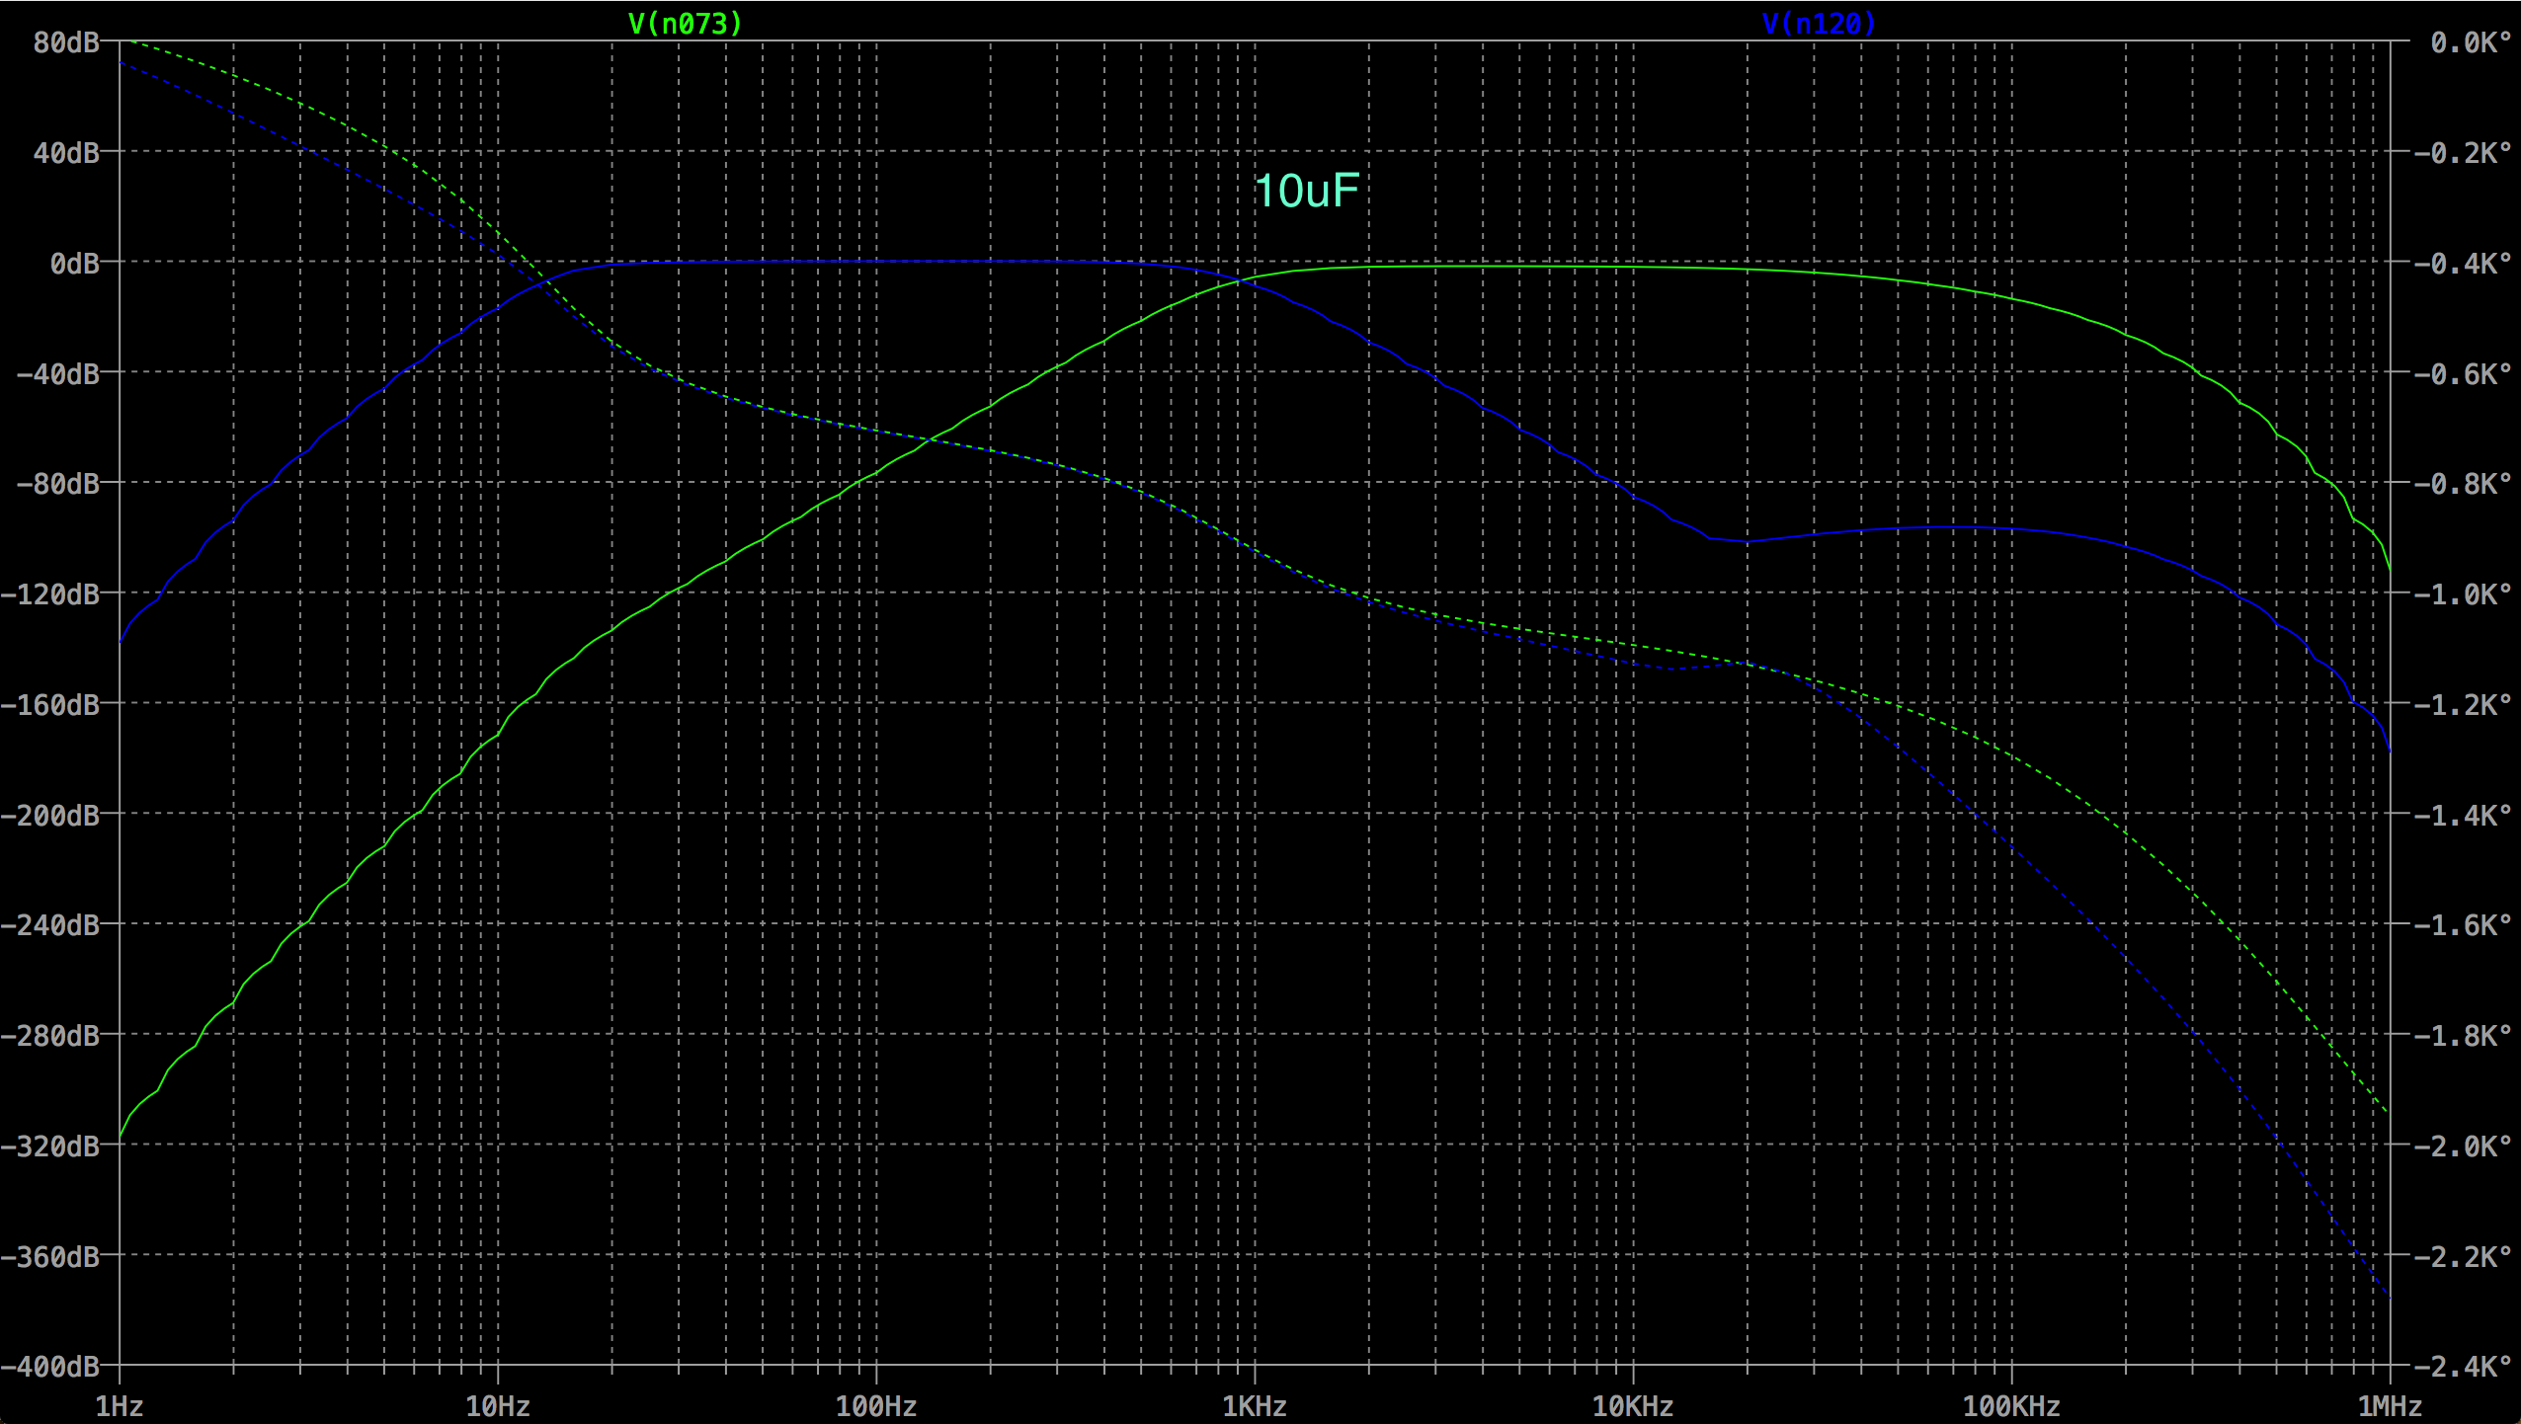Click the 0.0K° phase axis label
The height and width of the screenshot is (1424, 2521).
[2471, 42]
